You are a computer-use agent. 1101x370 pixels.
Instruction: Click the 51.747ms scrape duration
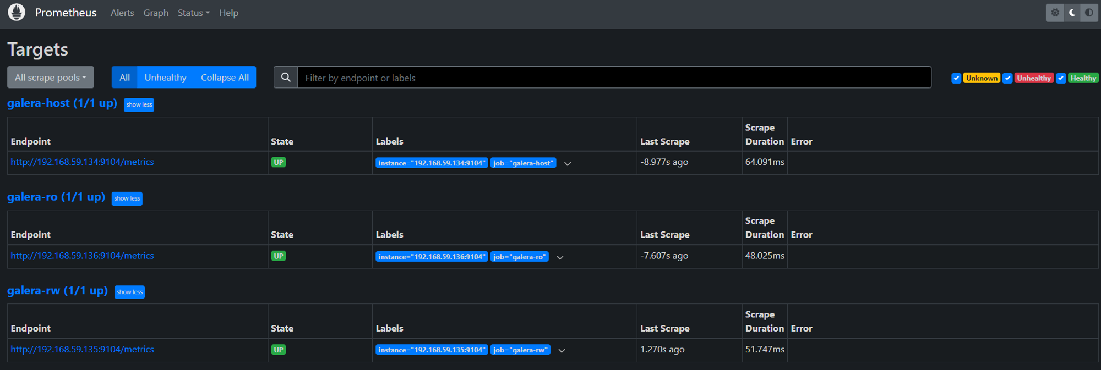click(x=765, y=350)
